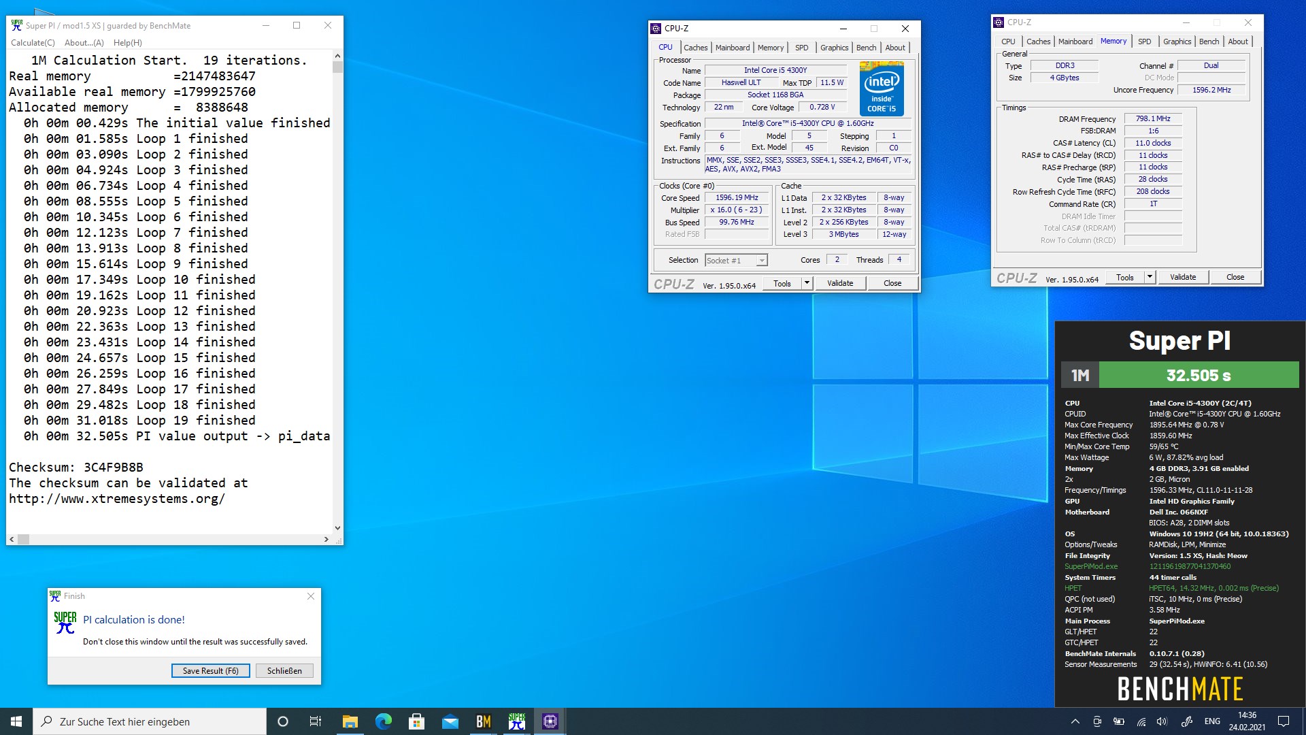
Task: Click Close button in left CPU-Z window
Action: pos(892,283)
